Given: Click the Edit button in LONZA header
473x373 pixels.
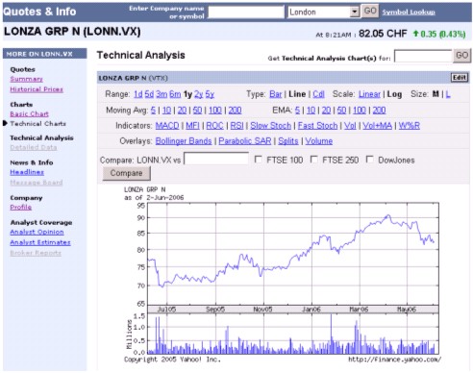Looking at the screenshot, I should (460, 78).
